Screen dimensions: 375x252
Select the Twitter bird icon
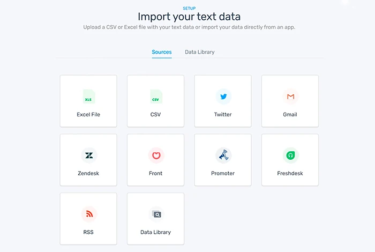point(223,97)
